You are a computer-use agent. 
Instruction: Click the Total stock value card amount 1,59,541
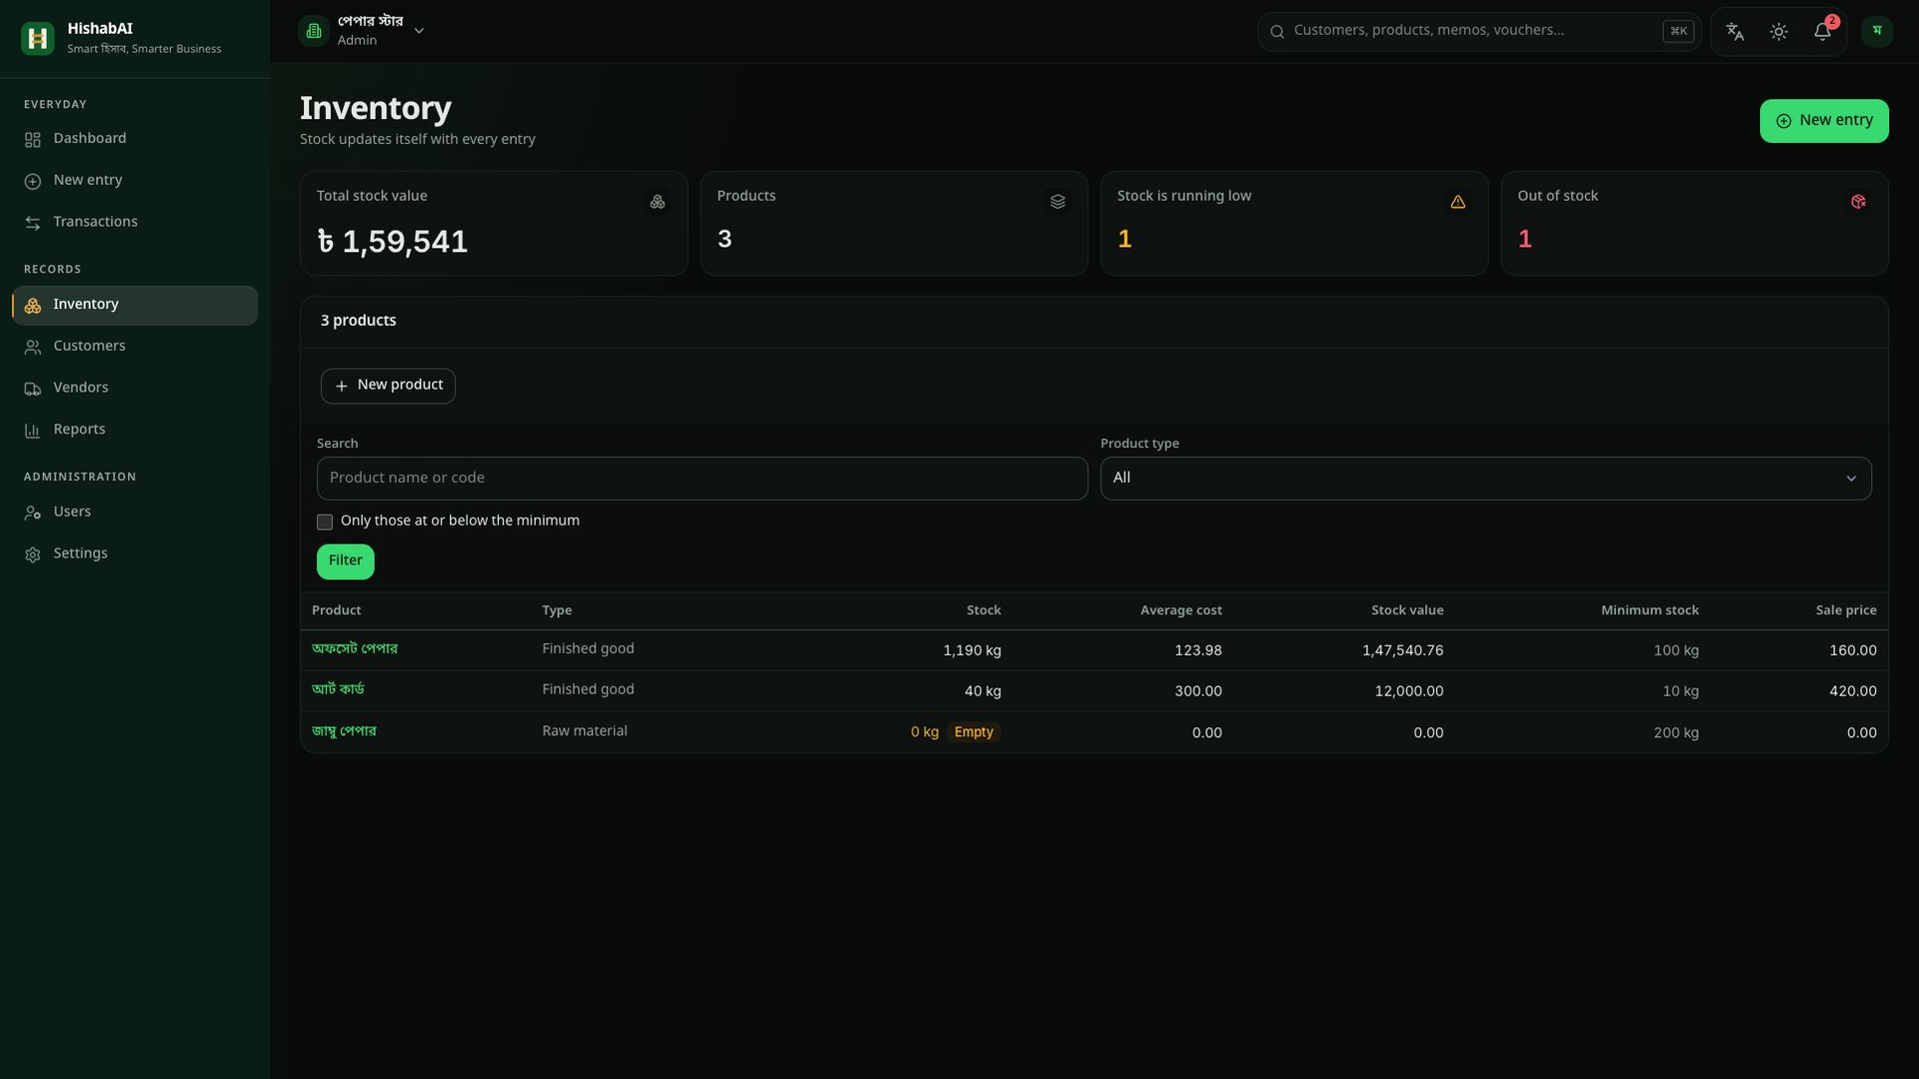[x=393, y=243]
